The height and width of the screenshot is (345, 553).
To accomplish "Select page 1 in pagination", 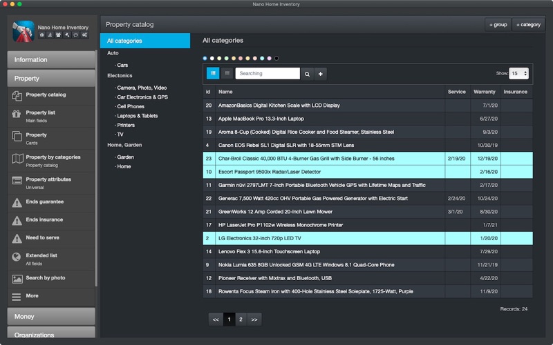I will point(229,319).
